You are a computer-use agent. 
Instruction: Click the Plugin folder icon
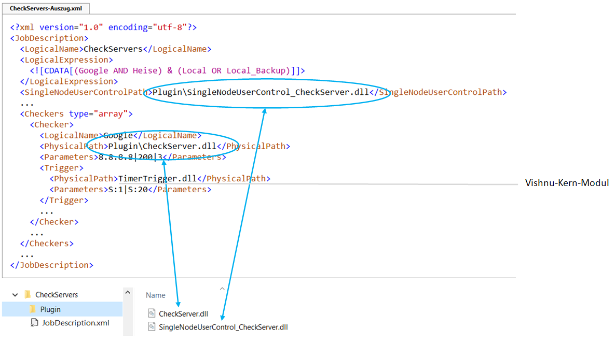tap(32, 309)
